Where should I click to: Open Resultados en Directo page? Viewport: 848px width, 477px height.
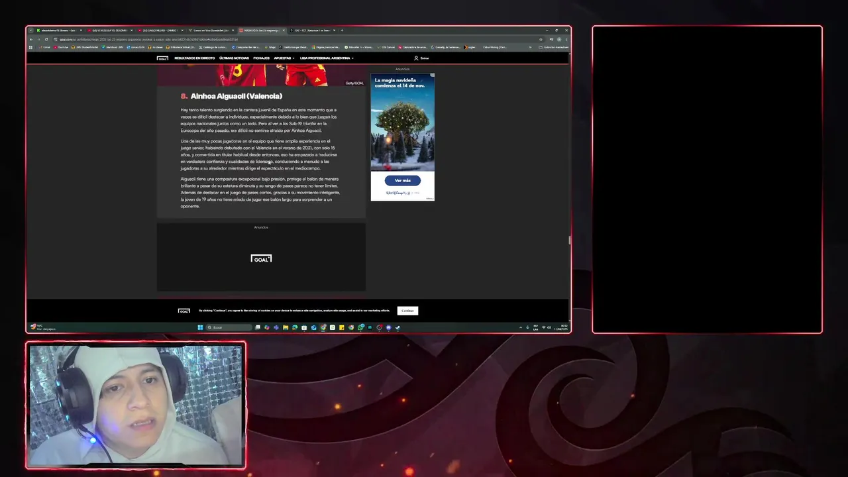pyautogui.click(x=195, y=58)
